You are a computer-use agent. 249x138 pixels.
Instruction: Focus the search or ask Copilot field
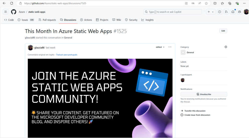[x=173, y=12]
